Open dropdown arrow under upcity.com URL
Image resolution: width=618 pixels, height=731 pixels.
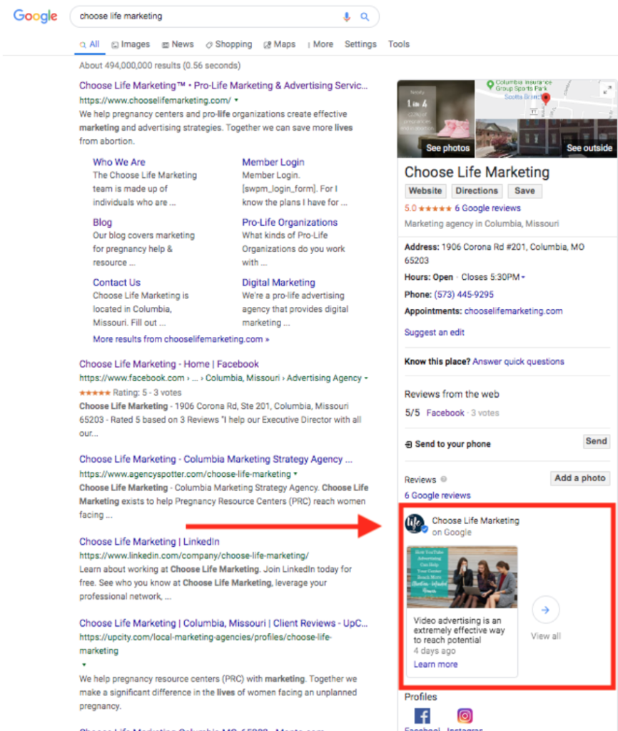[x=84, y=665]
